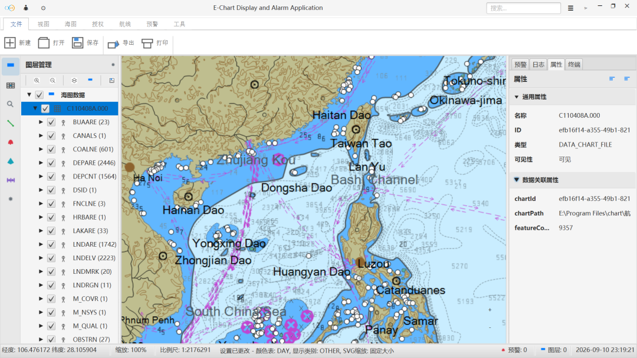Save using the 保存 floppy disk icon
Viewport: 637px width, 358px height.
(78, 42)
